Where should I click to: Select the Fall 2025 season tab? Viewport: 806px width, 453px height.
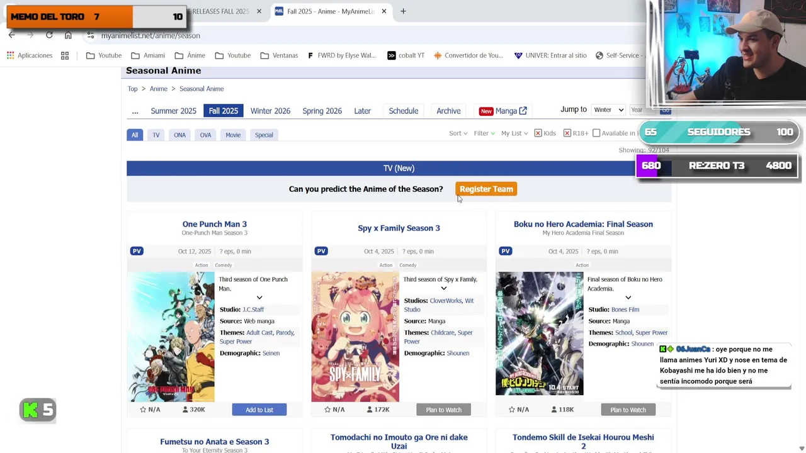pos(224,111)
